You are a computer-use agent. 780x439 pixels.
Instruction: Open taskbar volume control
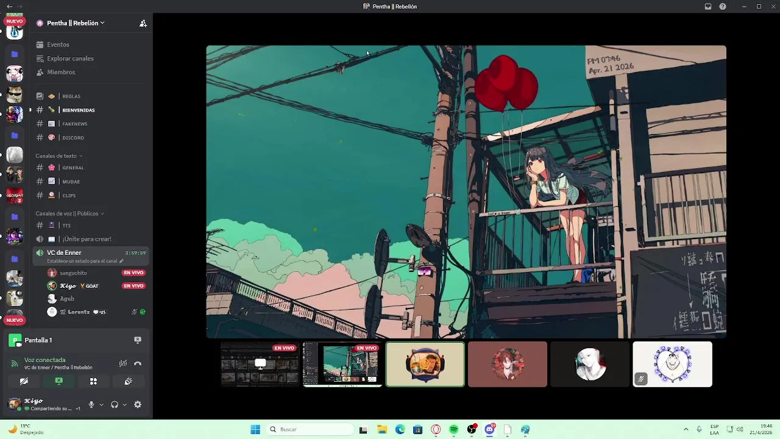tap(740, 430)
